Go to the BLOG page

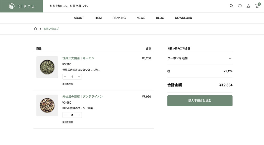tap(160, 18)
